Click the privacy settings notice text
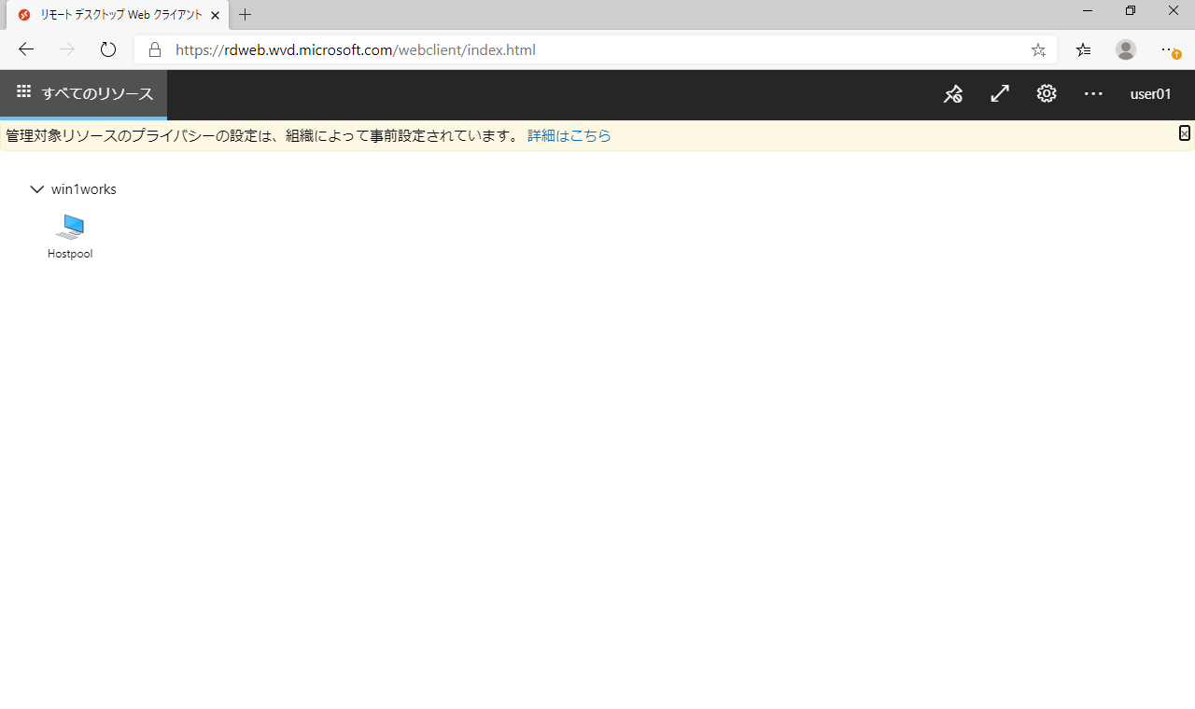 pos(262,136)
